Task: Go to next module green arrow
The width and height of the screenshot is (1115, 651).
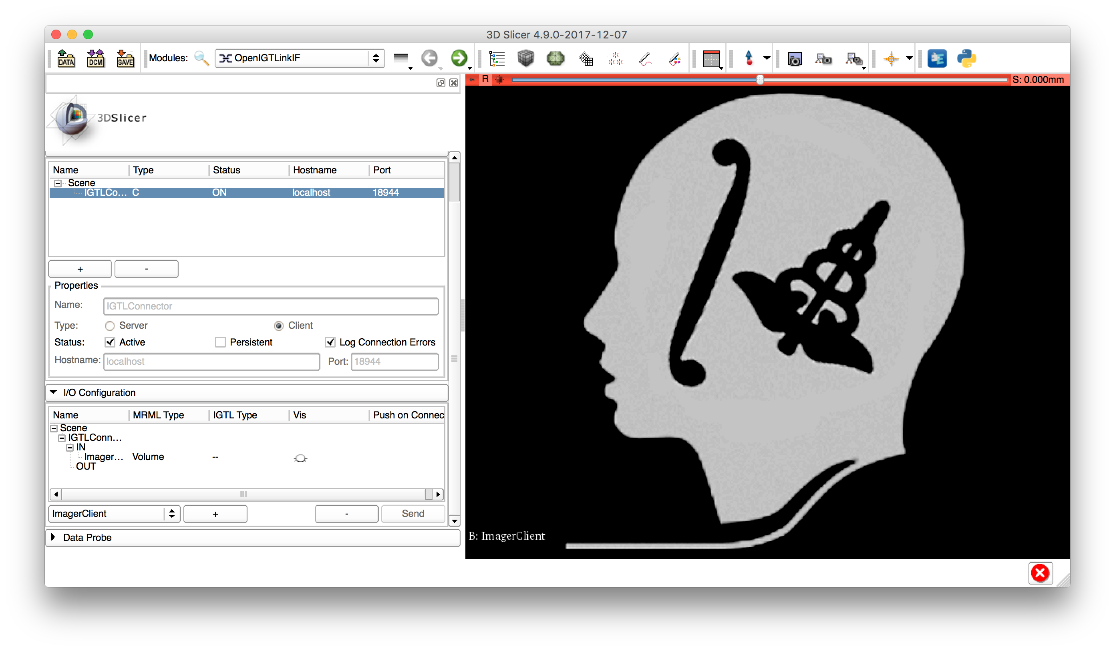Action: (x=459, y=58)
